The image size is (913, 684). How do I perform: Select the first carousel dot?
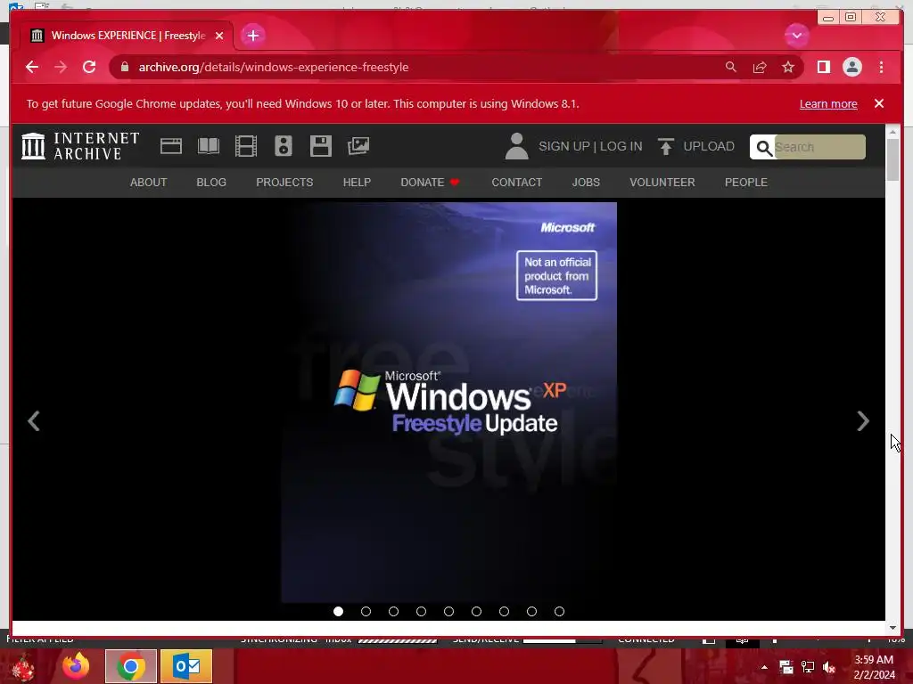pyautogui.click(x=338, y=611)
